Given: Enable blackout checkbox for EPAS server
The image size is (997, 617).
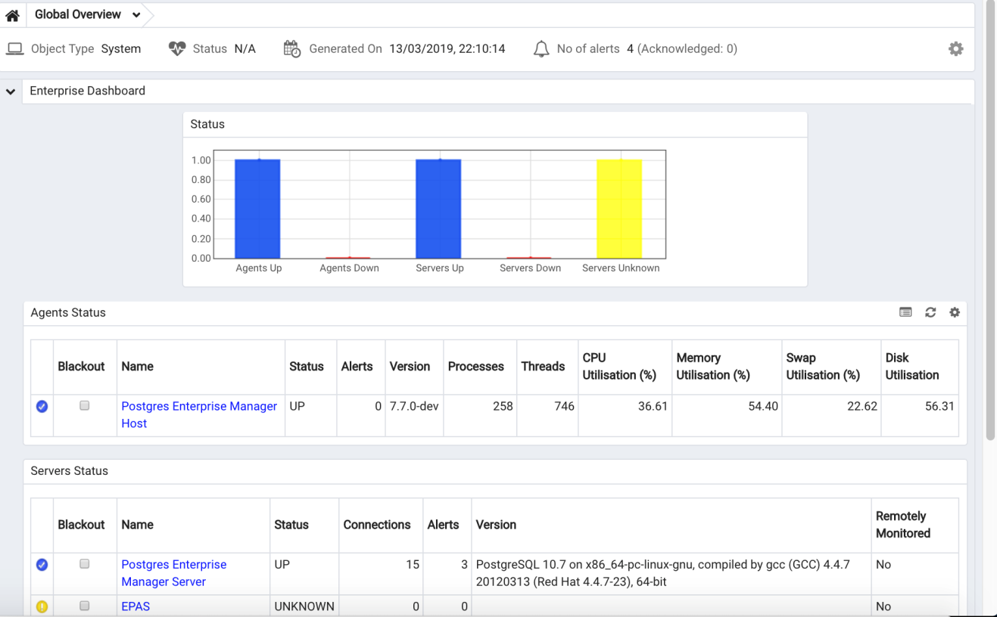Looking at the screenshot, I should coord(85,606).
